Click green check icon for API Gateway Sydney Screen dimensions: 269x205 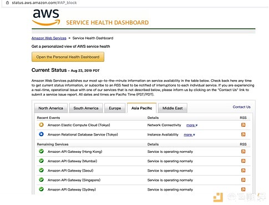click(x=41, y=189)
